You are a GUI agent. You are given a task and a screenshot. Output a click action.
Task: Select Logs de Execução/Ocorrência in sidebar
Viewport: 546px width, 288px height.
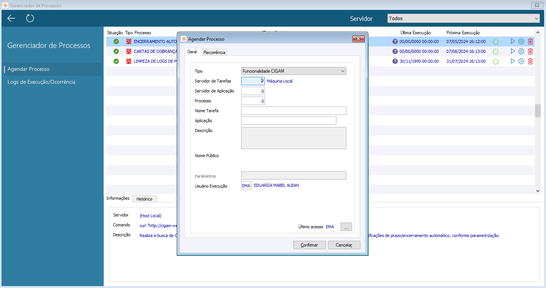click(42, 82)
